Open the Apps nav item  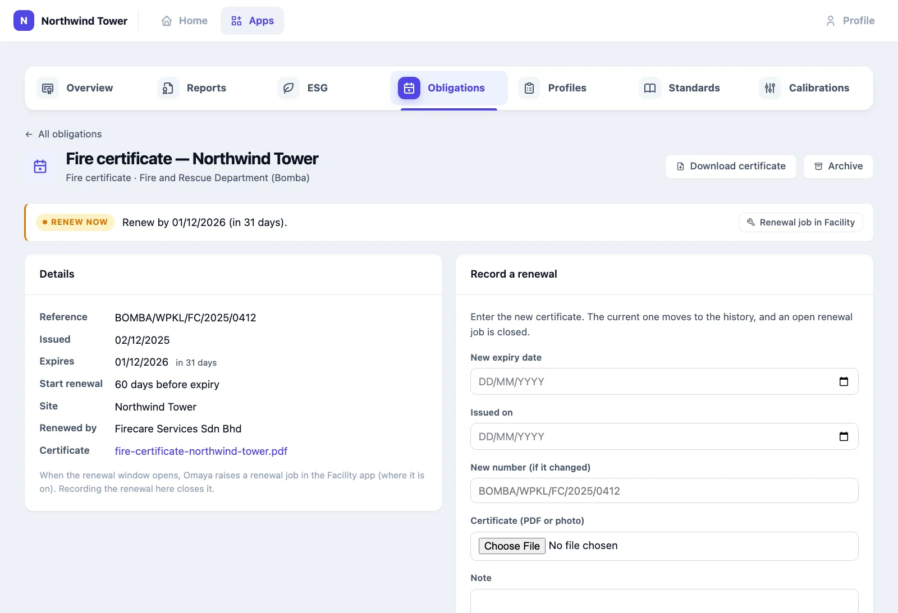click(253, 21)
